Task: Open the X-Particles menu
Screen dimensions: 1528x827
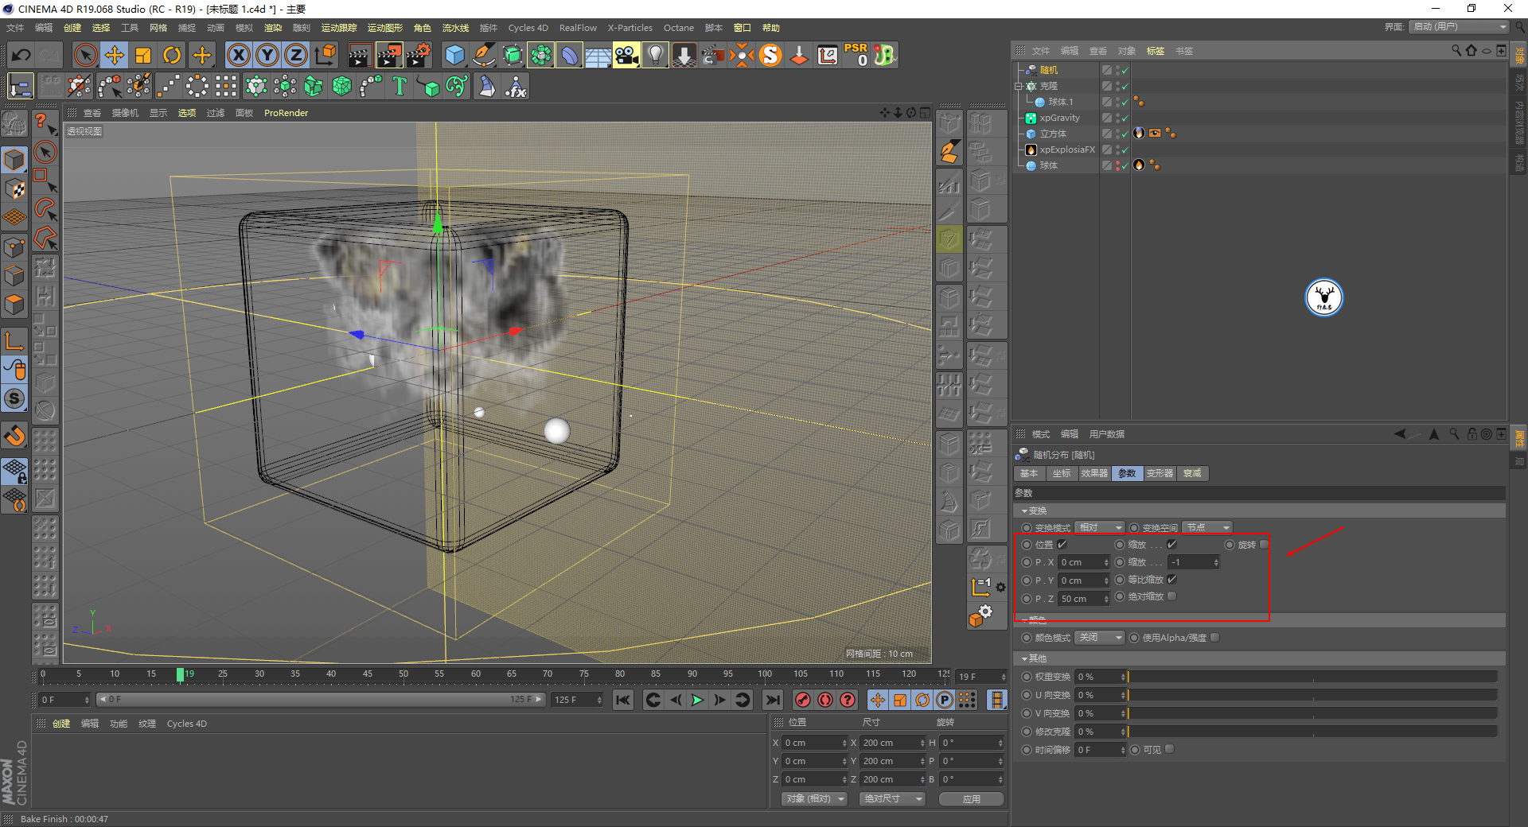Action: pyautogui.click(x=630, y=28)
